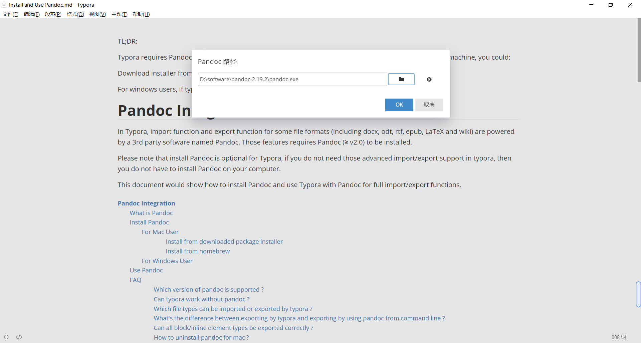Follow the What is Pandoc link
The height and width of the screenshot is (343, 641).
click(x=151, y=213)
